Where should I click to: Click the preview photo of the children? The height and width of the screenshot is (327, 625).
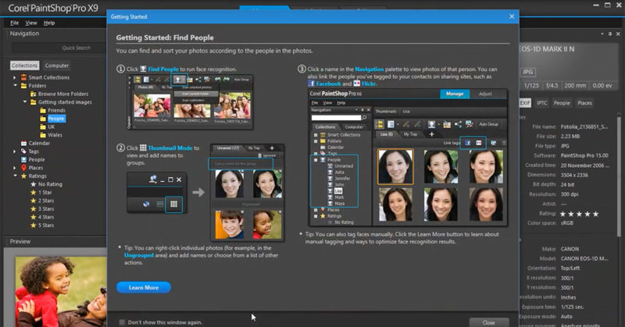coord(61,292)
